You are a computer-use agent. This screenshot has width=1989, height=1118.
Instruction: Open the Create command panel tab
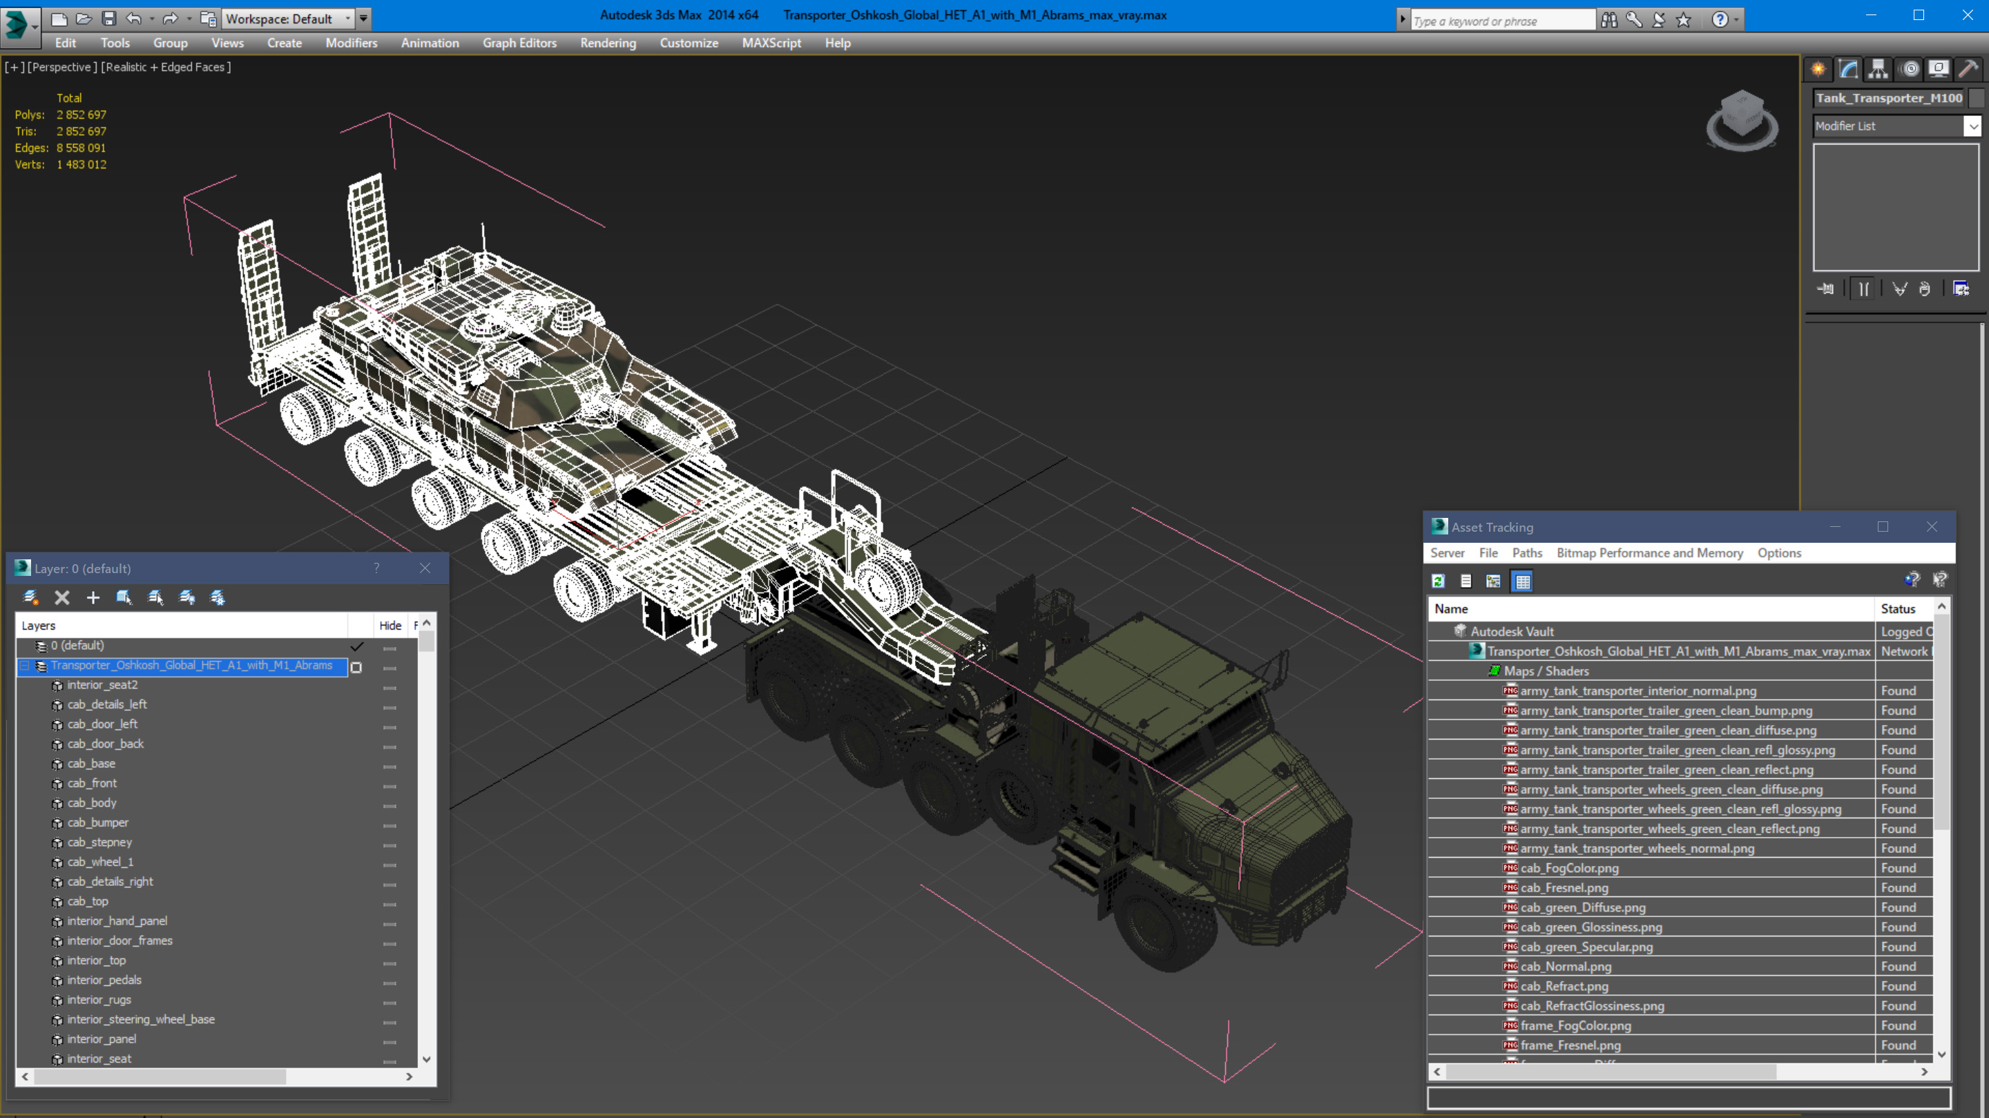click(1818, 70)
